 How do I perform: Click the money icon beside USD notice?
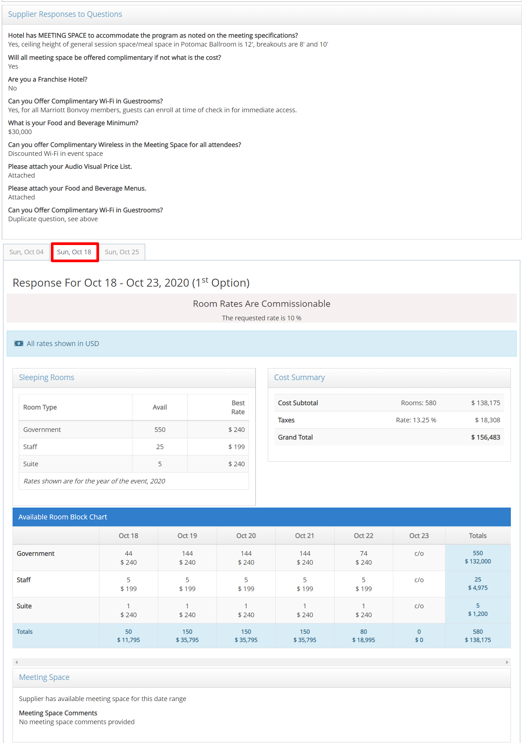click(19, 343)
